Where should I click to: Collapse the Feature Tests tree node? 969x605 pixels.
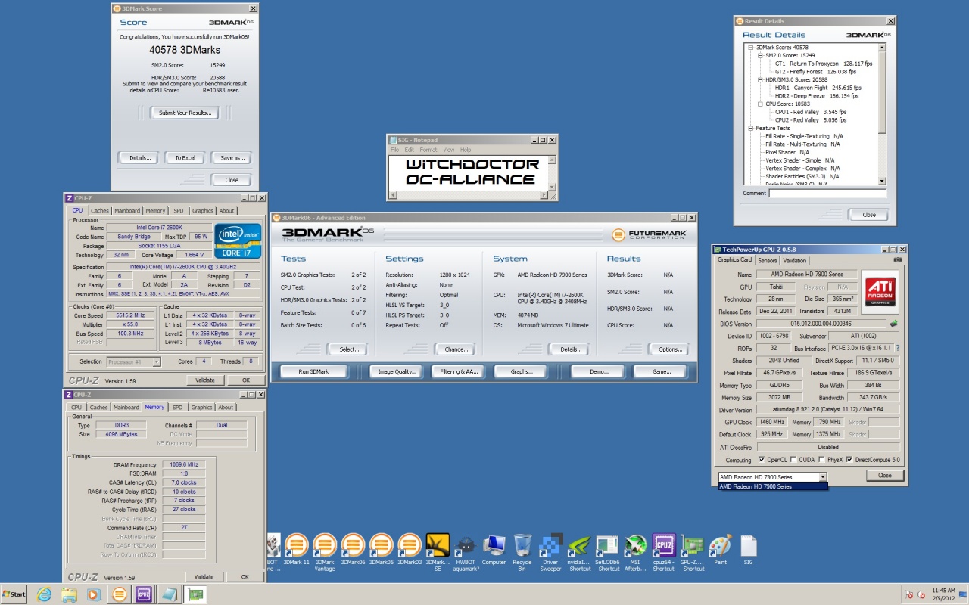pyautogui.click(x=750, y=129)
